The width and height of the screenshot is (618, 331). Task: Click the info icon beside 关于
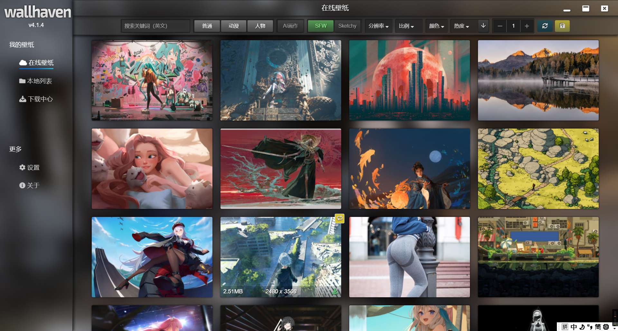[22, 185]
